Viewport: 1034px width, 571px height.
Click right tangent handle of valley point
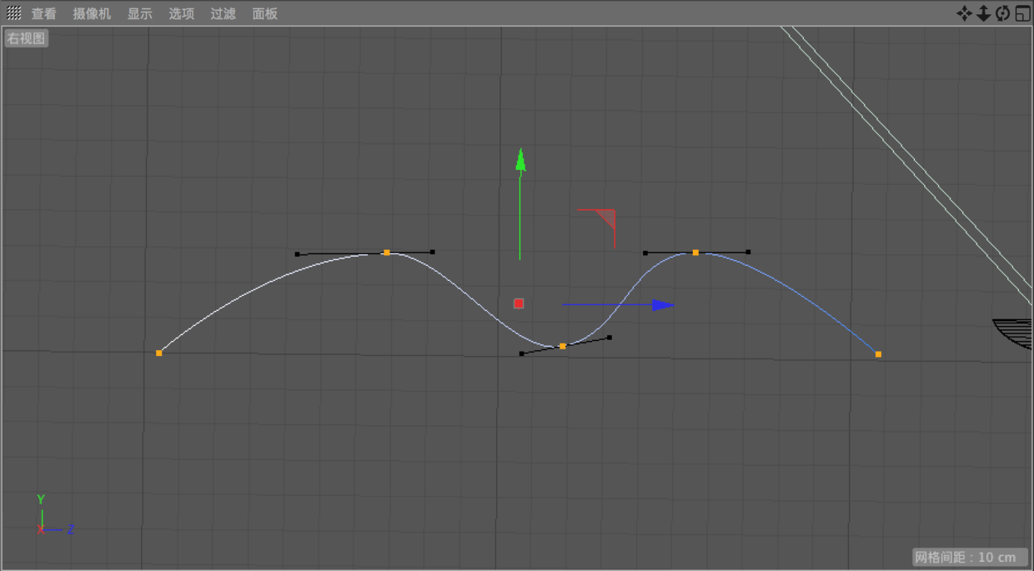pos(610,338)
